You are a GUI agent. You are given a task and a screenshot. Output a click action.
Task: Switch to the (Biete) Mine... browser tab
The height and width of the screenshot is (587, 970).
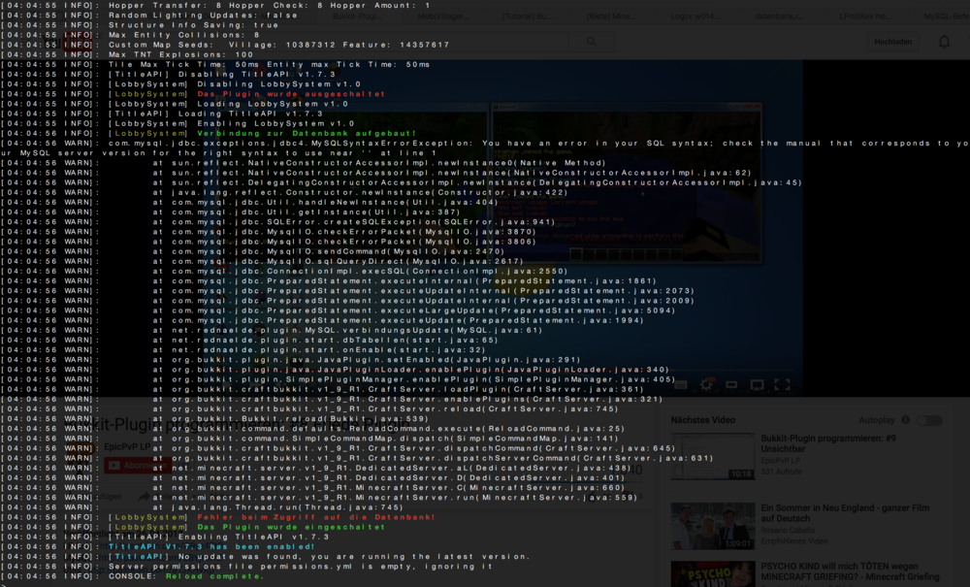click(x=611, y=16)
